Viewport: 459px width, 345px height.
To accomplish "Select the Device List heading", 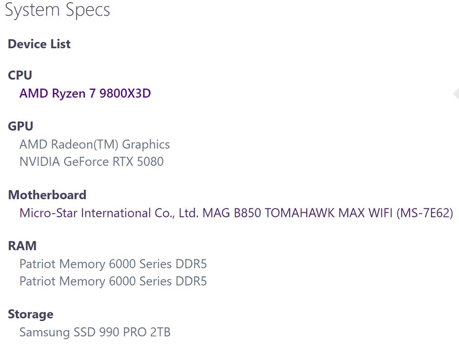I will 39,44.
